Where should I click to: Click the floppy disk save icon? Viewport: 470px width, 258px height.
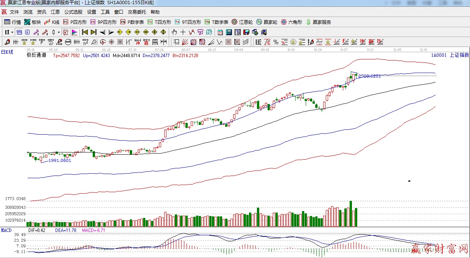click(246, 32)
